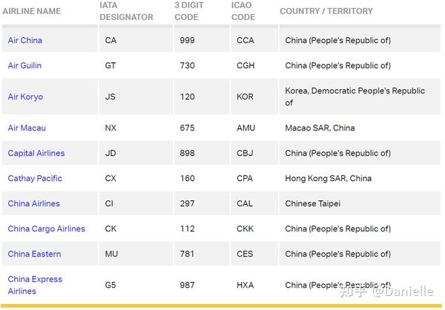Click the ICAO code cell CPA

coord(245,178)
